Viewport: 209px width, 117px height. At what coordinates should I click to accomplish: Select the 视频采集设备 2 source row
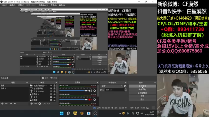[x=43, y=86]
